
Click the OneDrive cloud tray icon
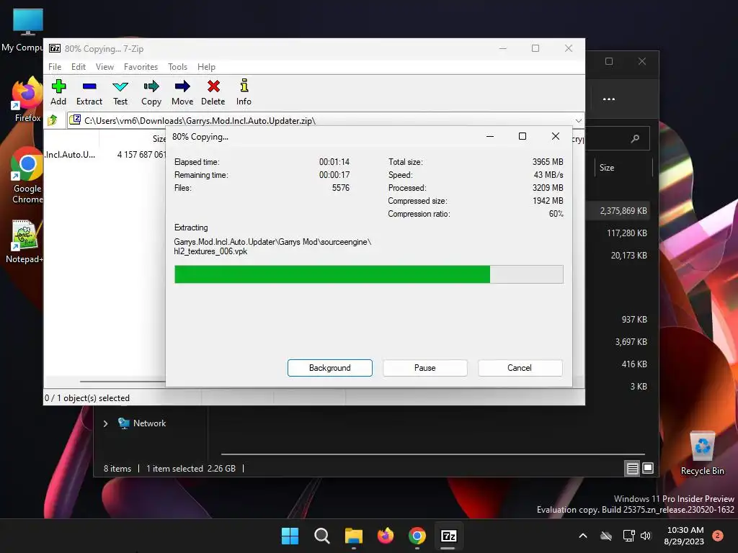606,536
